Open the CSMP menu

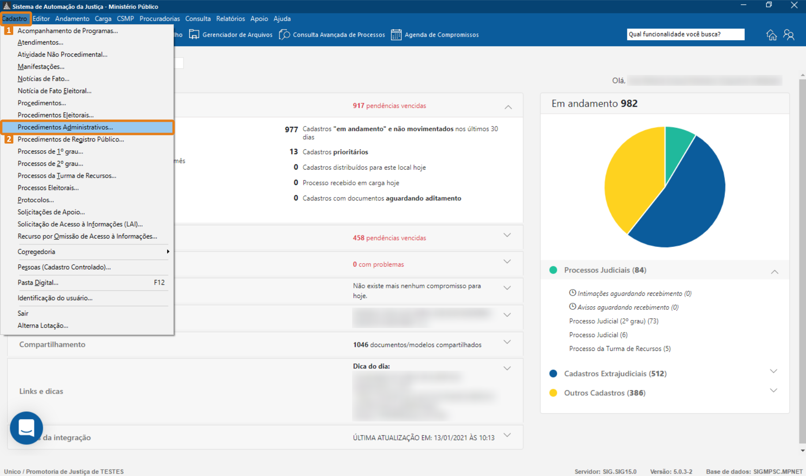[125, 19]
